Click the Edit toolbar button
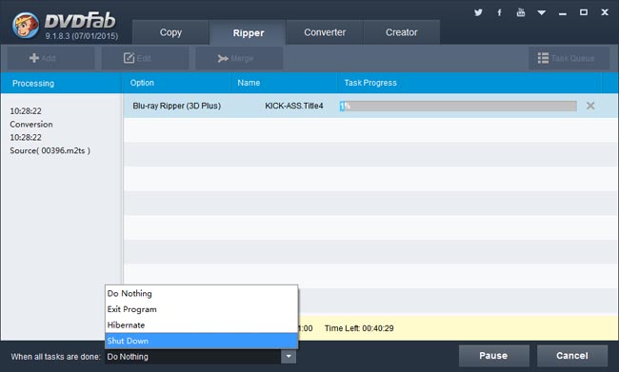 coord(145,58)
